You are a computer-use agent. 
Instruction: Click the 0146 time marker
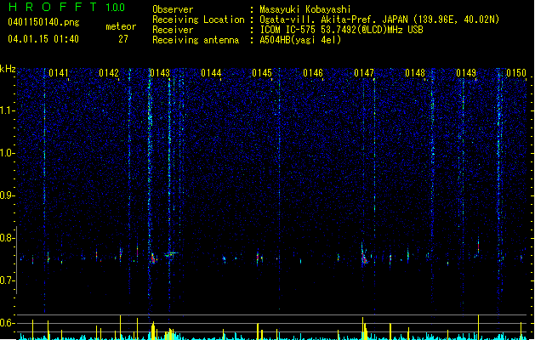(x=313, y=73)
